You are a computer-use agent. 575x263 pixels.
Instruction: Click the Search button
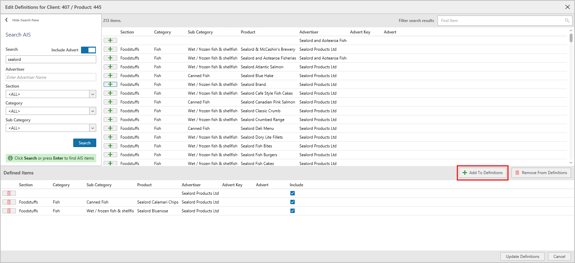point(85,143)
